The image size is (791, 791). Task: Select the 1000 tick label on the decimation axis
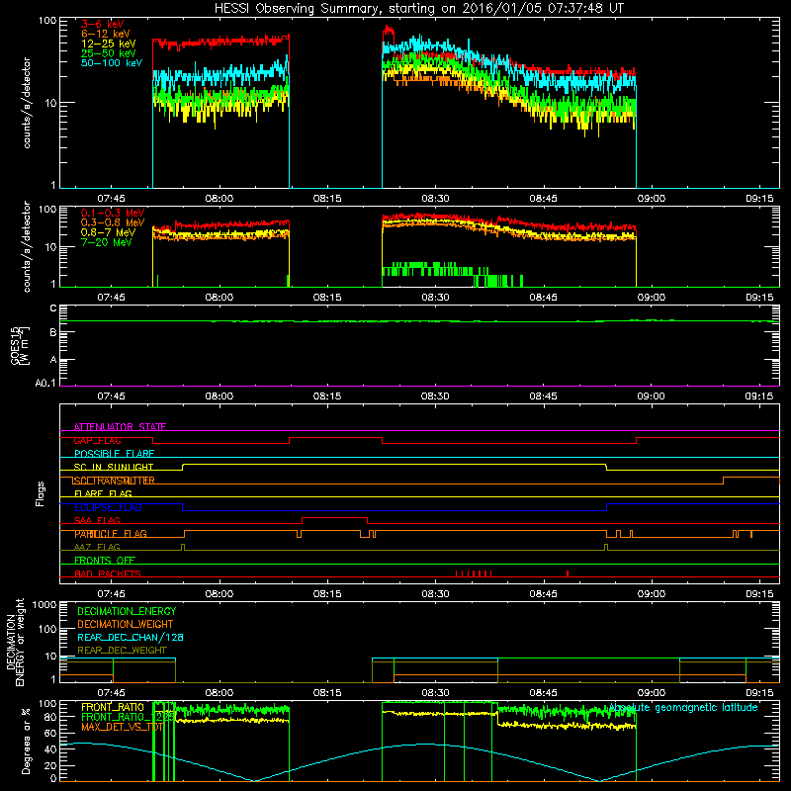tap(44, 605)
